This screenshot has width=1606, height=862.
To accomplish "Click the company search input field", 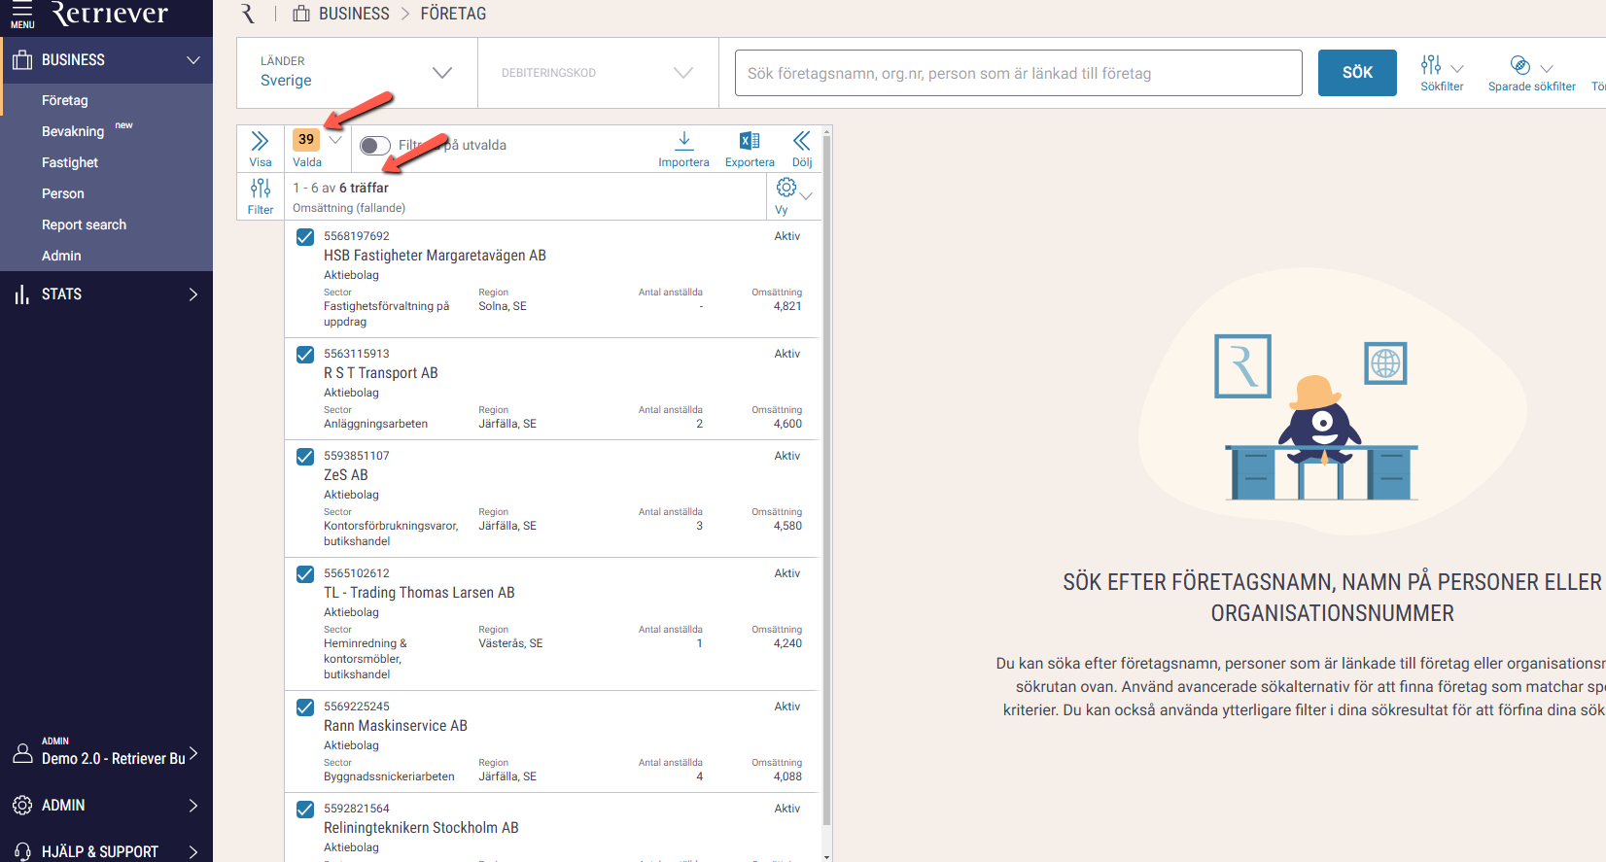I will tap(1018, 73).
